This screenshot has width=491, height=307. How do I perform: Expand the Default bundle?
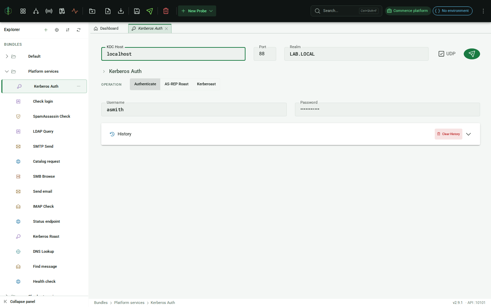(7, 56)
